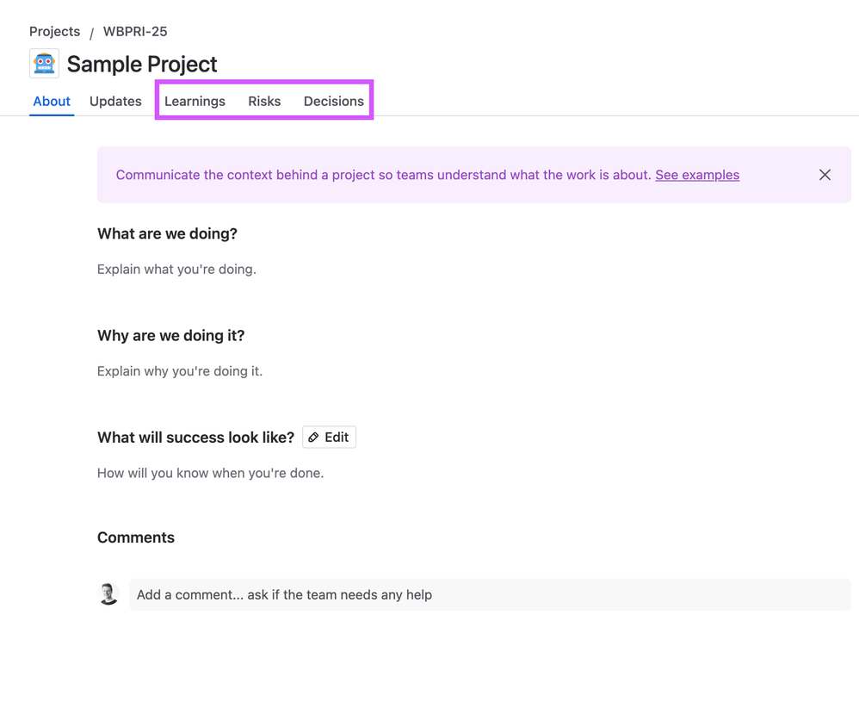Click into the Add a comment field
Image resolution: width=859 pixels, height=708 pixels.
coord(490,594)
